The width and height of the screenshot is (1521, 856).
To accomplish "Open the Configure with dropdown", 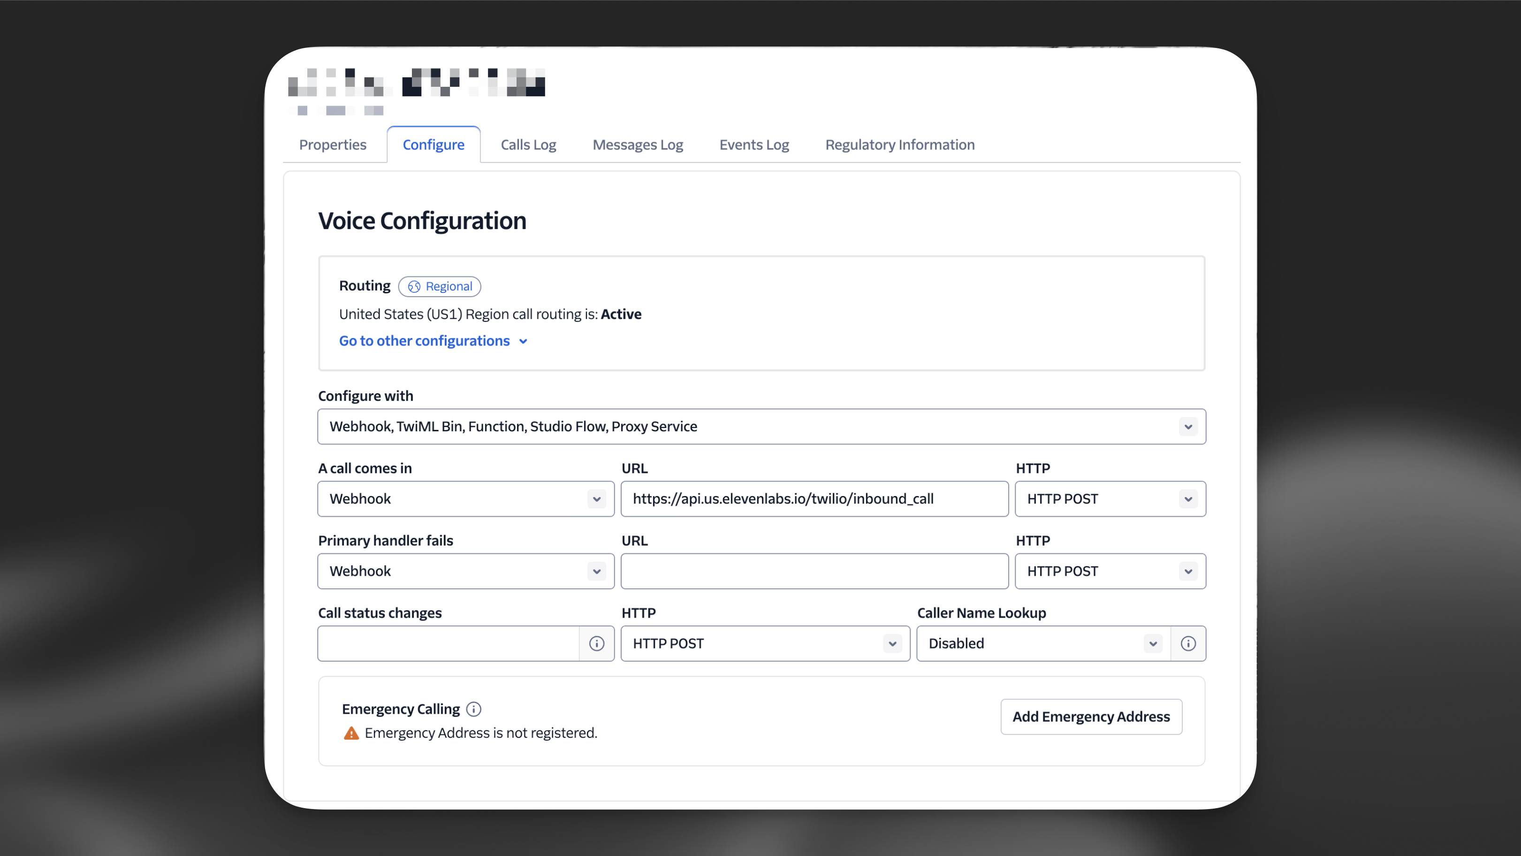I will pos(1188,427).
